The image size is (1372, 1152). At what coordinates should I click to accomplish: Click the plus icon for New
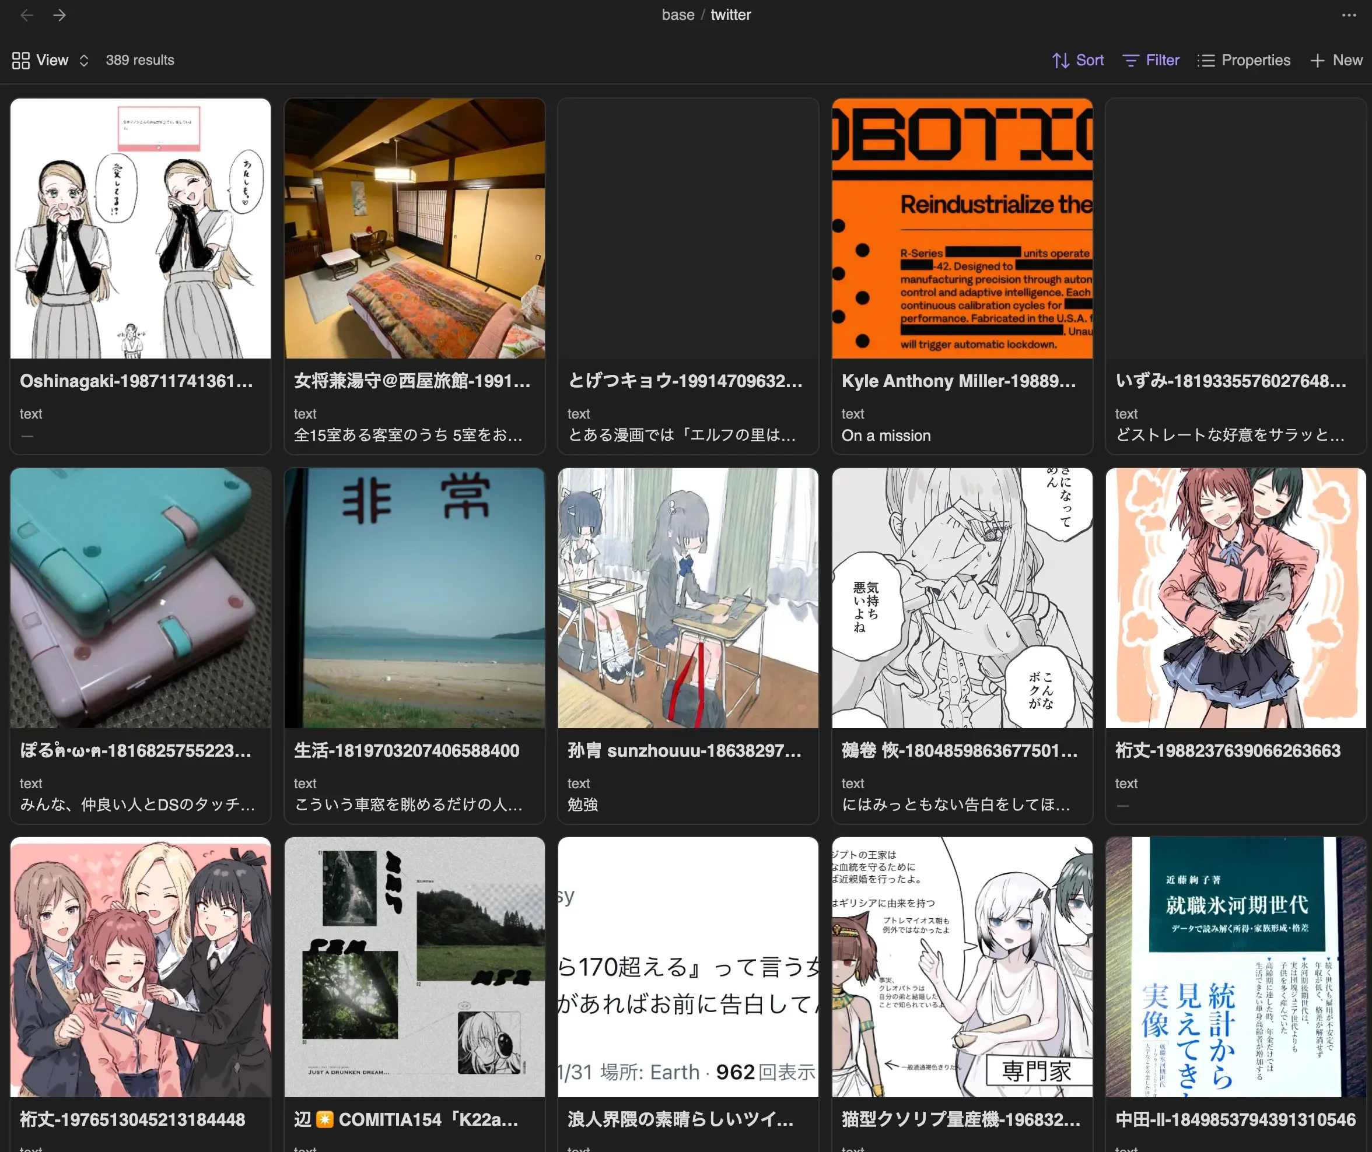[x=1317, y=61]
